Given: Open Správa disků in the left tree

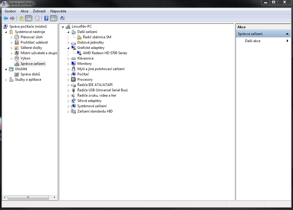Looking at the screenshot, I should point(30,74).
